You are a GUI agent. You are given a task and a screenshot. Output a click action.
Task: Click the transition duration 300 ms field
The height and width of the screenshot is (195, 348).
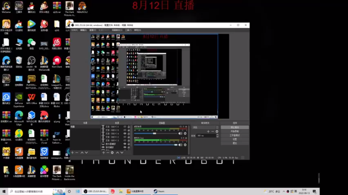tap(206, 136)
